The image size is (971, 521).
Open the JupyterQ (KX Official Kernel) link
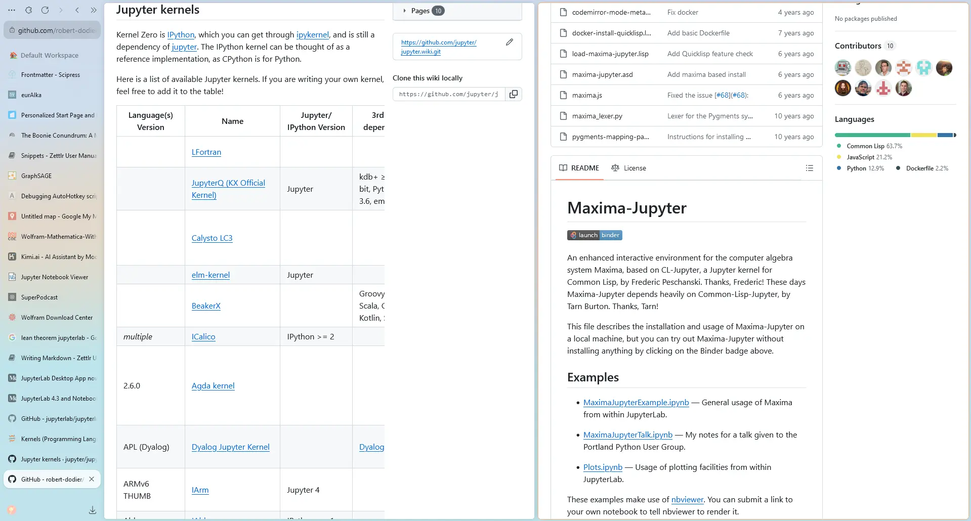228,189
